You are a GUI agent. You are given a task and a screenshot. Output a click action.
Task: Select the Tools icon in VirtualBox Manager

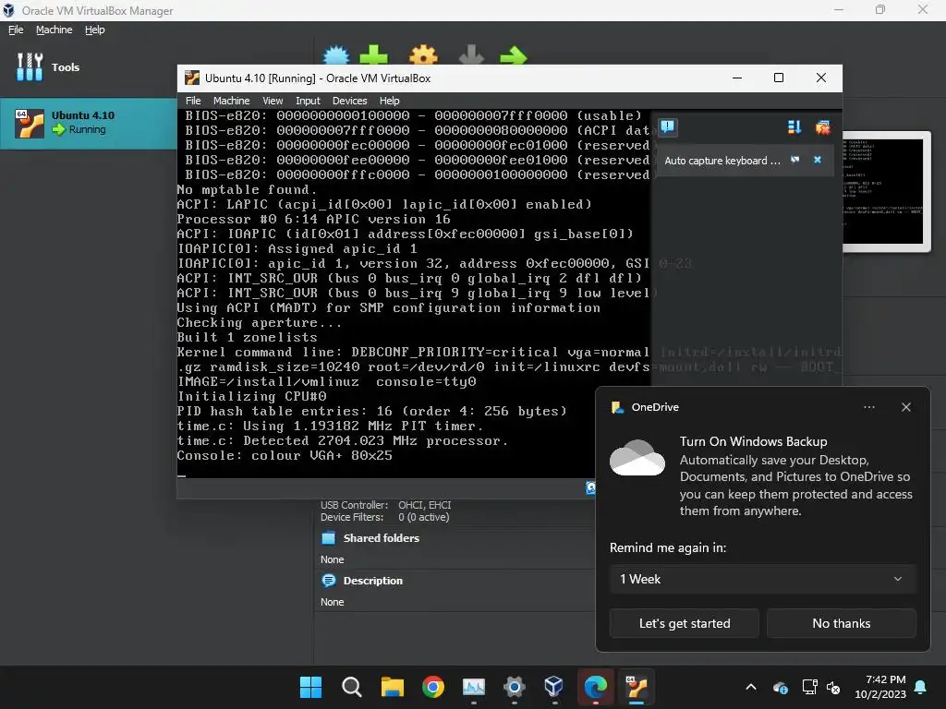[x=30, y=66]
